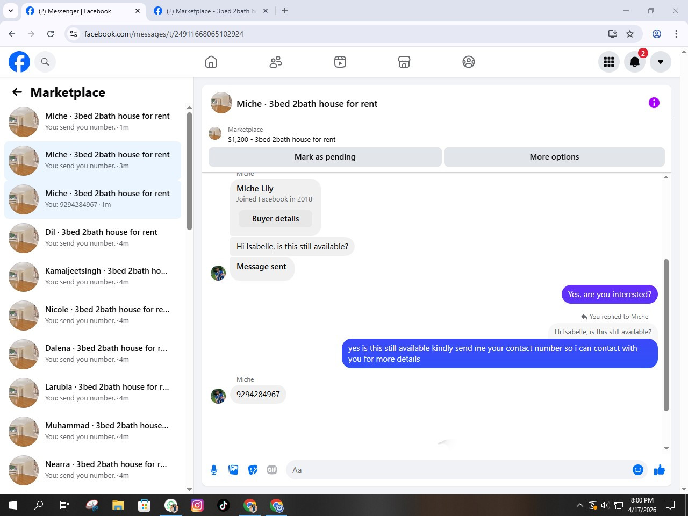This screenshot has width=688, height=516.
Task: Open the Nearra conversation
Action: click(x=92, y=470)
